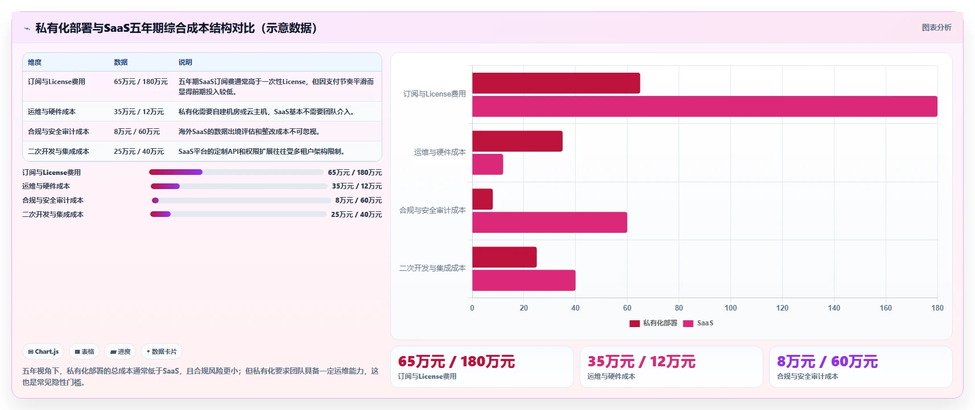Open the 65万元 / 180万元 data card
This screenshot has height=410, width=975.
(482, 367)
